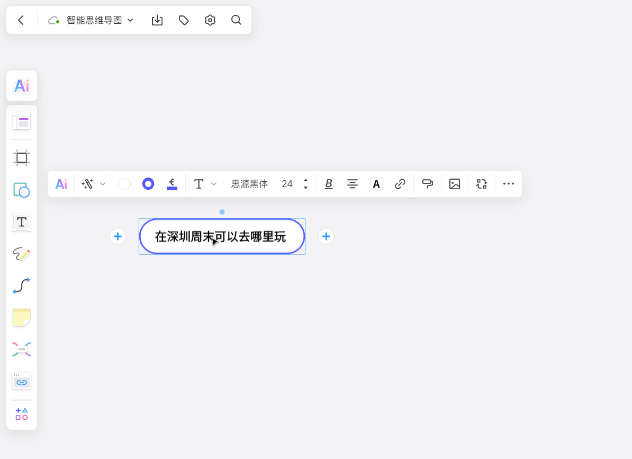Click the magic style wand icon
The image size is (632, 459).
click(87, 184)
